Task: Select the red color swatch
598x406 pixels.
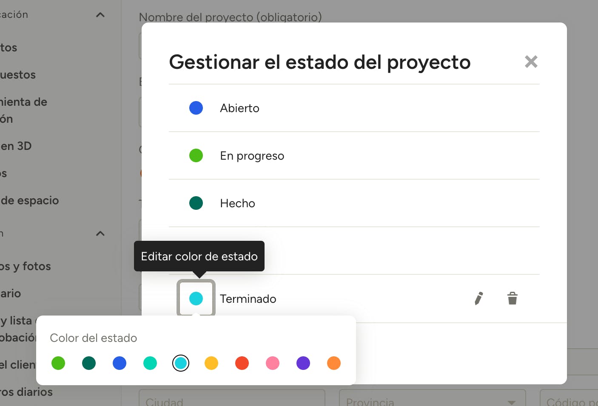Action: 242,363
